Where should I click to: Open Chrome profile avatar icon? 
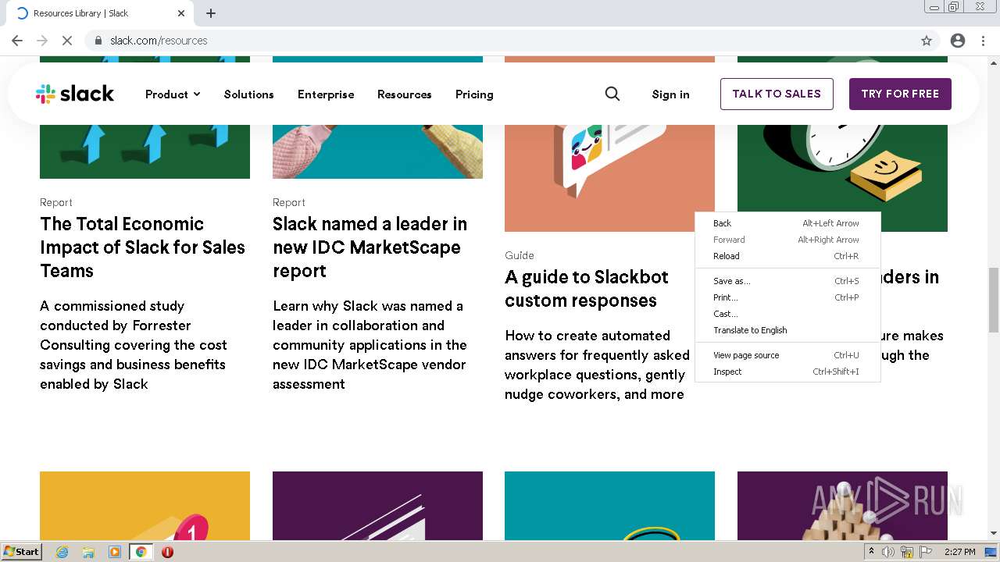(x=958, y=41)
